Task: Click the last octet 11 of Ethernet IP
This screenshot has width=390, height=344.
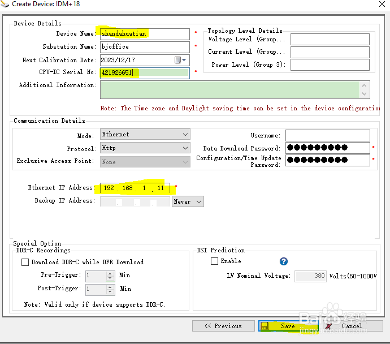Action: click(161, 188)
